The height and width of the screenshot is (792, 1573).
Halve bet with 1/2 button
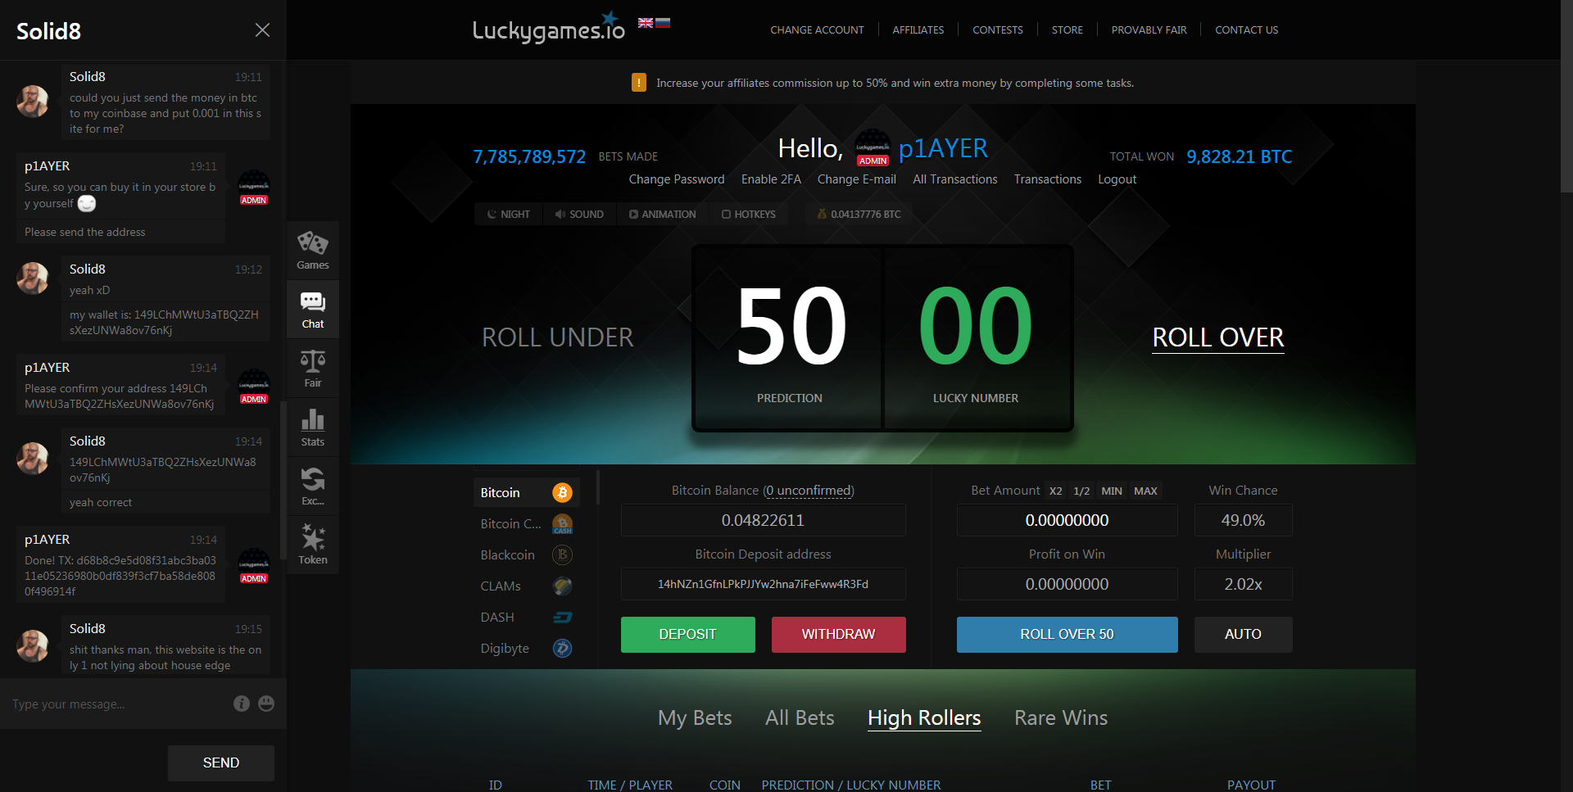(1082, 491)
